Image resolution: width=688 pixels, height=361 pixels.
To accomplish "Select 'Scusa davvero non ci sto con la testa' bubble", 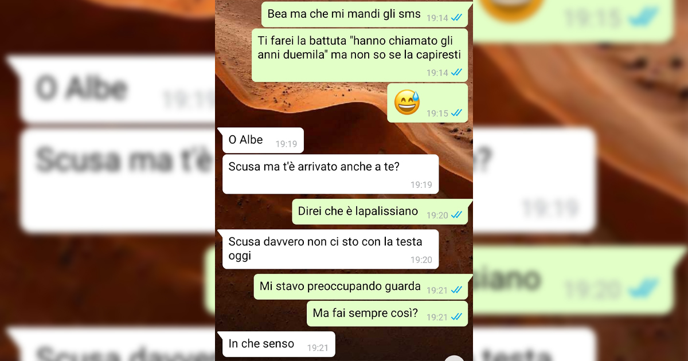I will (331, 249).
